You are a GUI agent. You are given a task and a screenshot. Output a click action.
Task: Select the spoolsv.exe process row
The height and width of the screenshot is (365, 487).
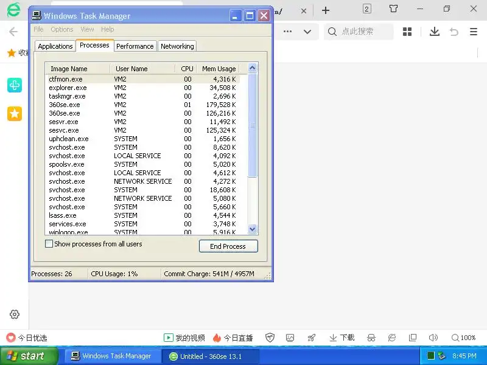coord(142,164)
